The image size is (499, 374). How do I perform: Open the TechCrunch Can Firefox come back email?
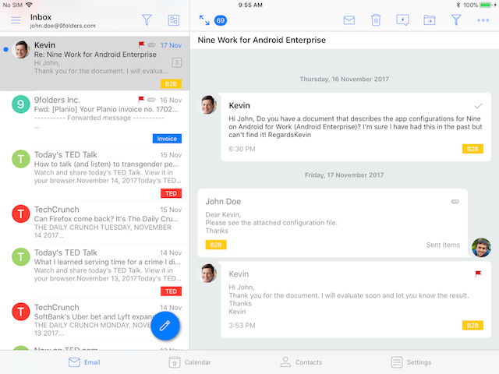tap(95, 222)
